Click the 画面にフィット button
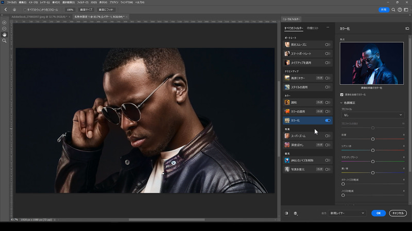The image size is (412, 231). click(105, 10)
